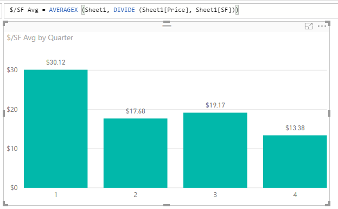This screenshot has width=338, height=209.
Task: Select the Quarter 3 bar
Action: click(215, 150)
